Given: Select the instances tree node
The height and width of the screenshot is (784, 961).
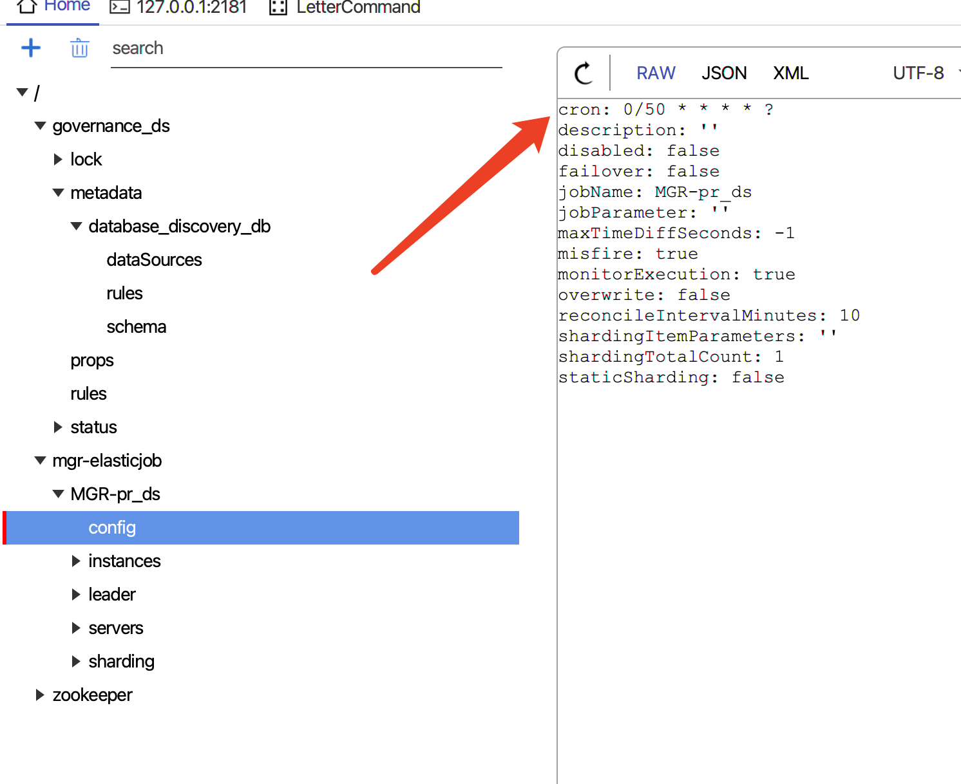Looking at the screenshot, I should (x=124, y=561).
